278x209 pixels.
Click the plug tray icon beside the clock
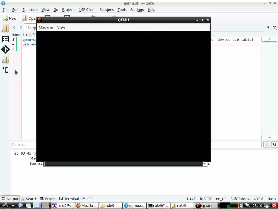247,205
